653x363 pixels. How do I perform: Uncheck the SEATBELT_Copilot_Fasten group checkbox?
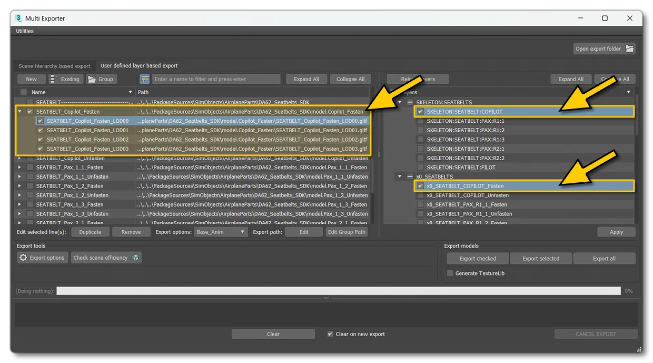tap(30, 112)
